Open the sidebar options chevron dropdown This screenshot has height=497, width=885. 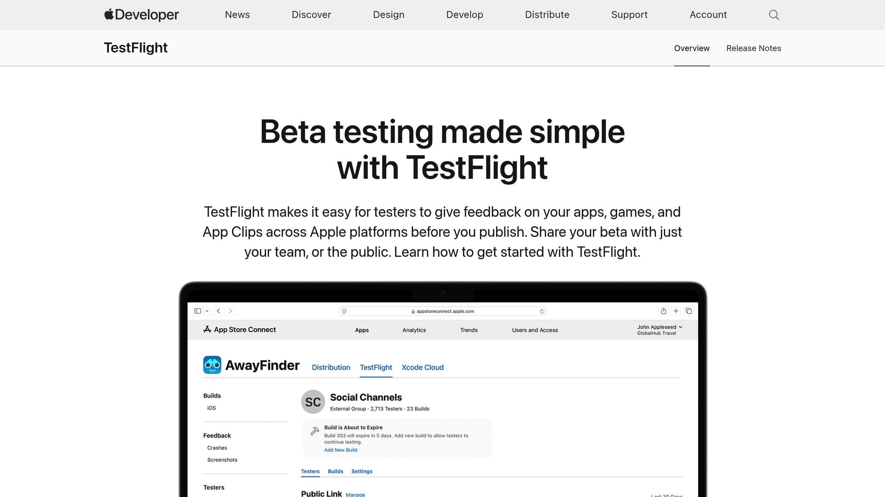pyautogui.click(x=207, y=311)
